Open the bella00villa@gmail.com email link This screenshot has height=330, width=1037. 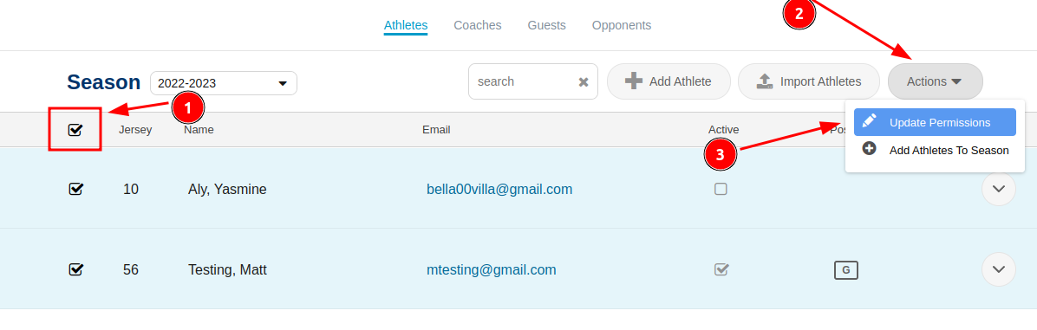pos(499,190)
